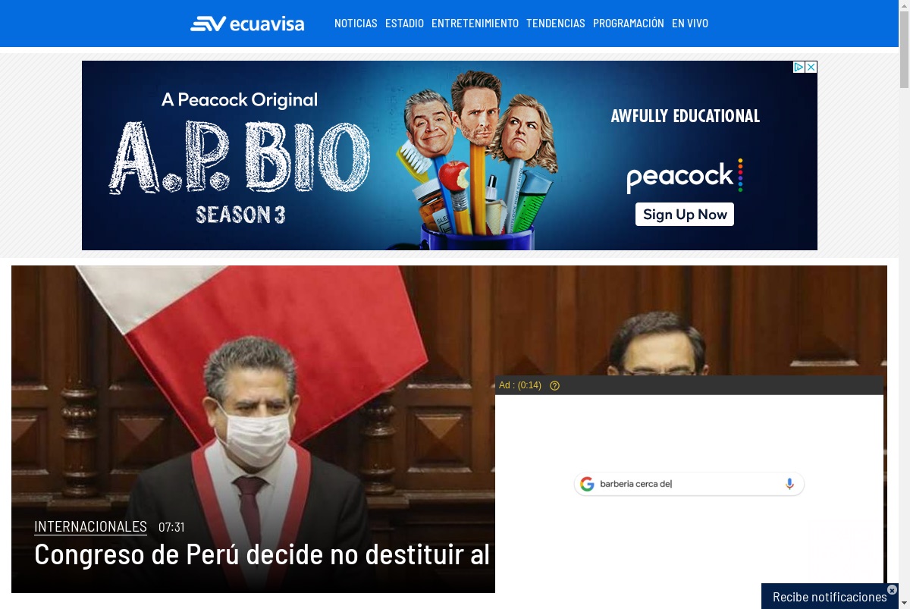Click the Google search box in video ad
Image resolution: width=910 pixels, height=609 pixels.
tap(689, 484)
